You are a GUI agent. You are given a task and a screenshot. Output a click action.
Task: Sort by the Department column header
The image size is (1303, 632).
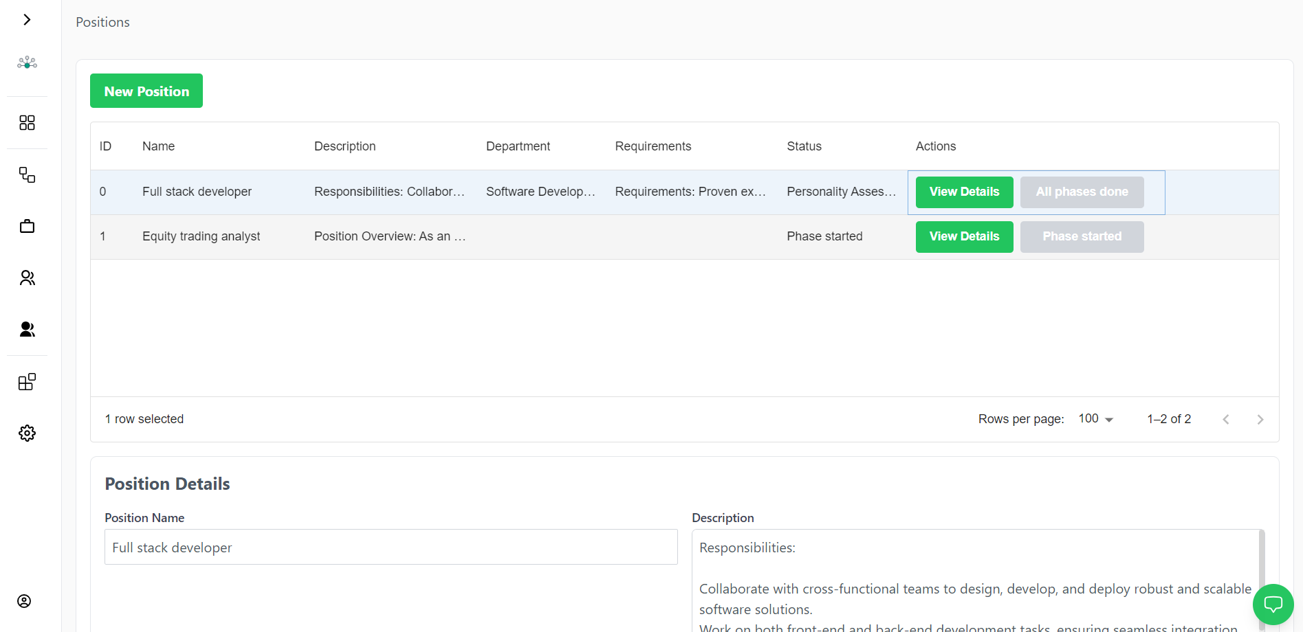point(518,146)
